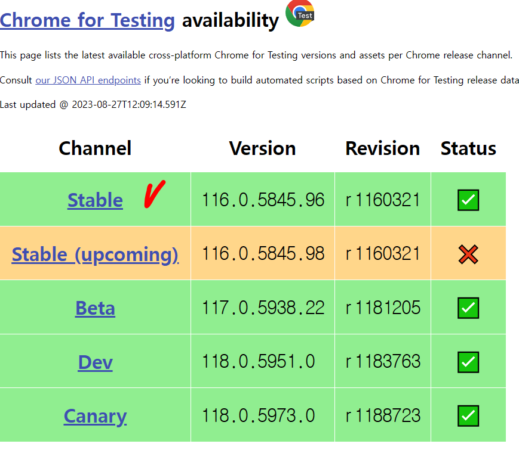Select version text 116.0.5845.98
This screenshot has width=519, height=450.
pyautogui.click(x=263, y=254)
